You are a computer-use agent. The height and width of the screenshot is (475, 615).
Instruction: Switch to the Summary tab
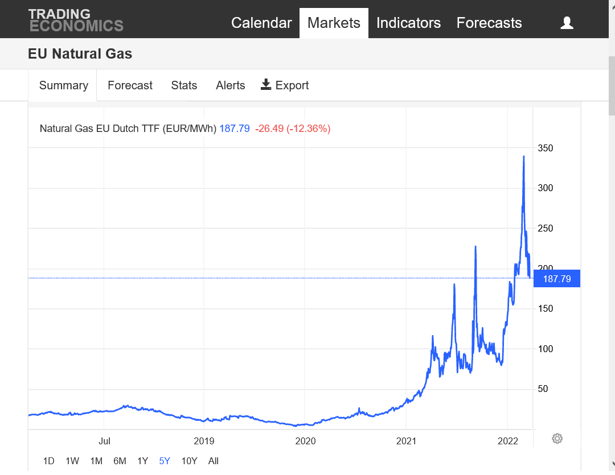63,85
